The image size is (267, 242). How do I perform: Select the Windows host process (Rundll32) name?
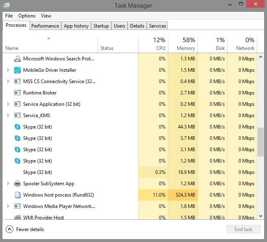[x=59, y=195]
